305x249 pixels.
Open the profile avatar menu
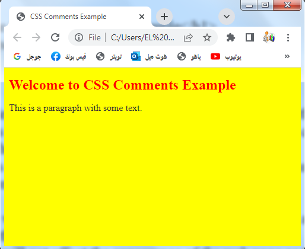pyautogui.click(x=269, y=37)
